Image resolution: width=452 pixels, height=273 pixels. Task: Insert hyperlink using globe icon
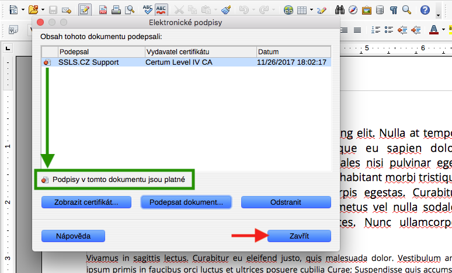click(288, 10)
